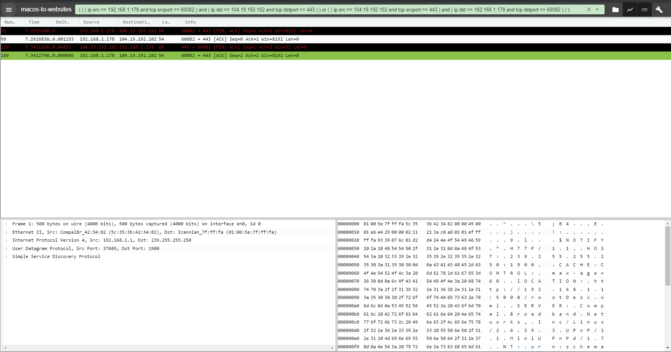Open the hamburger main menu
The width and height of the screenshot is (671, 352).
(x=9, y=9)
